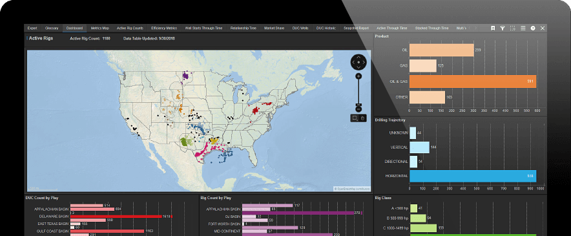Viewport: 571px width, 236px height.
Task: Click the Rig Class panel title
Action: [x=383, y=198]
